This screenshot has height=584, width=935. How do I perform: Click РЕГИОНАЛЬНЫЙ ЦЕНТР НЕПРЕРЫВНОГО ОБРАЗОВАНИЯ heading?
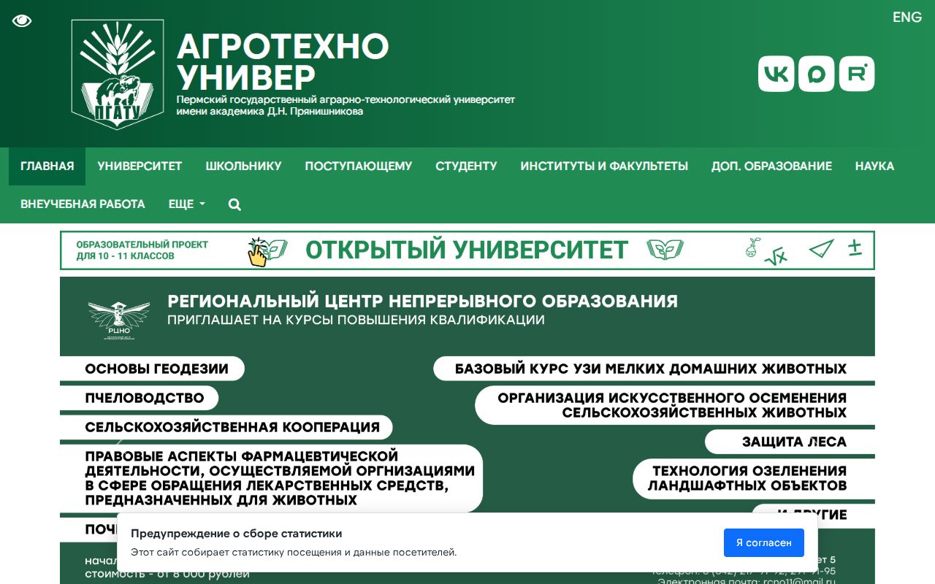(x=422, y=301)
